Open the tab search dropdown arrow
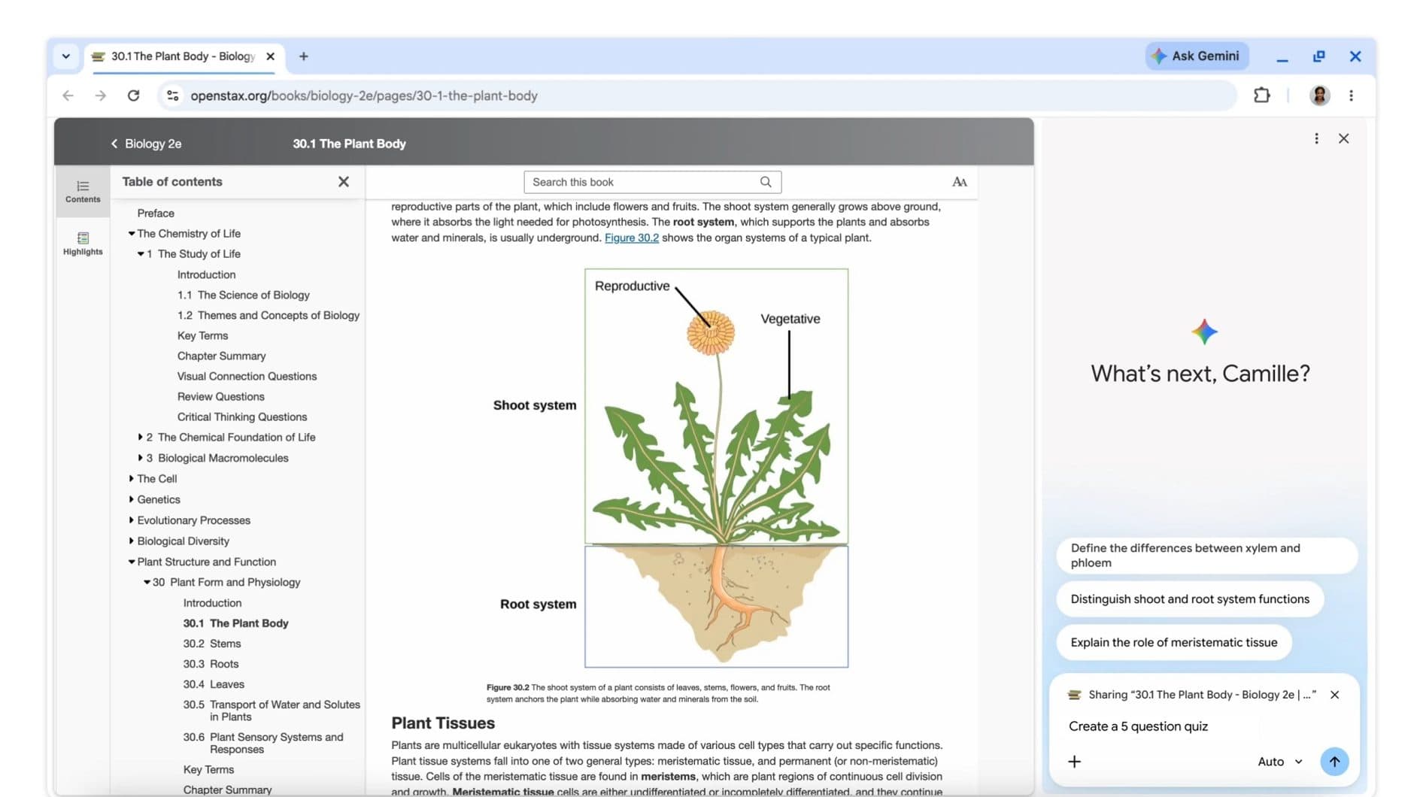The width and height of the screenshot is (1420, 797). click(66, 56)
